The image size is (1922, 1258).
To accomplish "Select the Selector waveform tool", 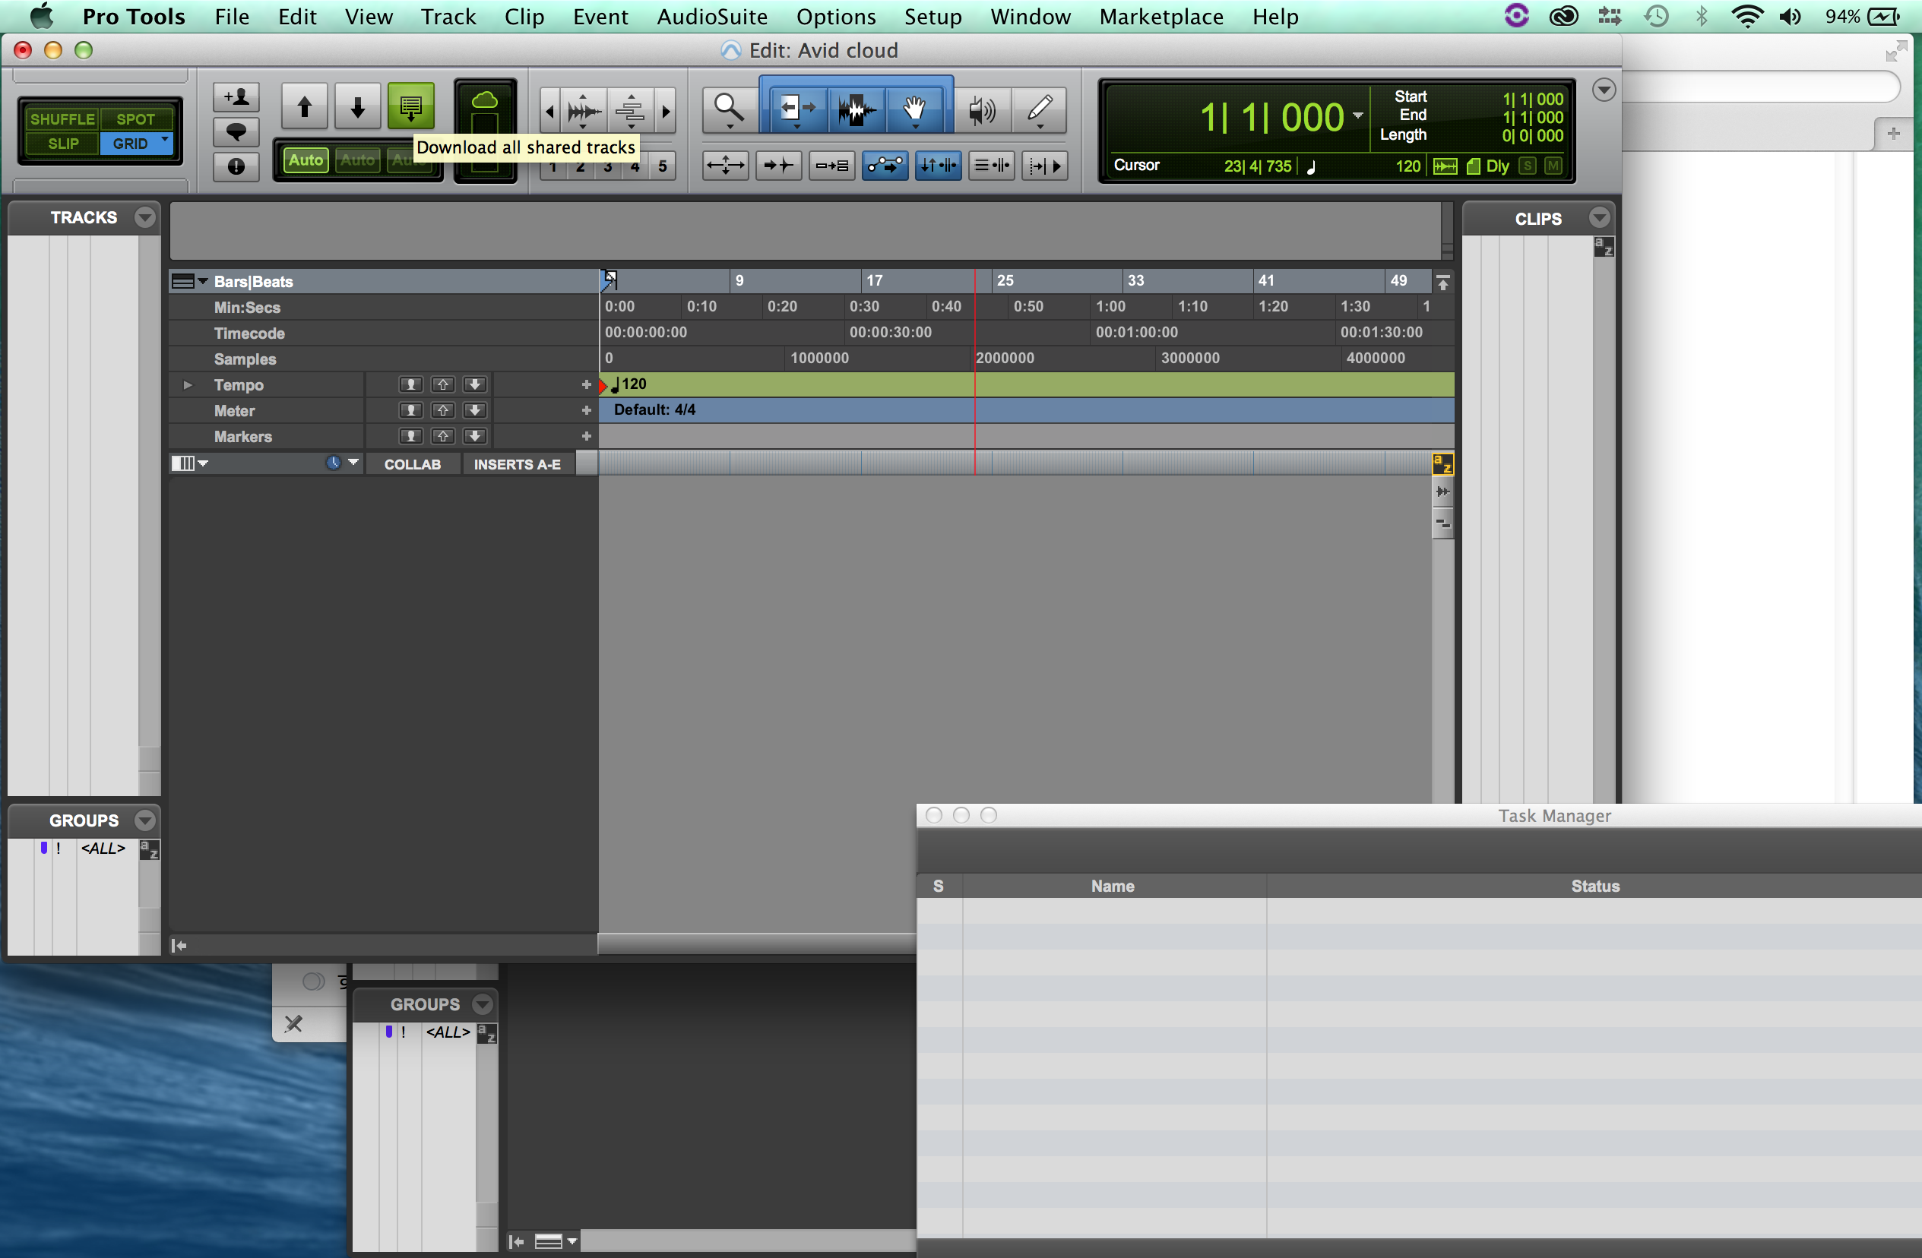I will [856, 109].
